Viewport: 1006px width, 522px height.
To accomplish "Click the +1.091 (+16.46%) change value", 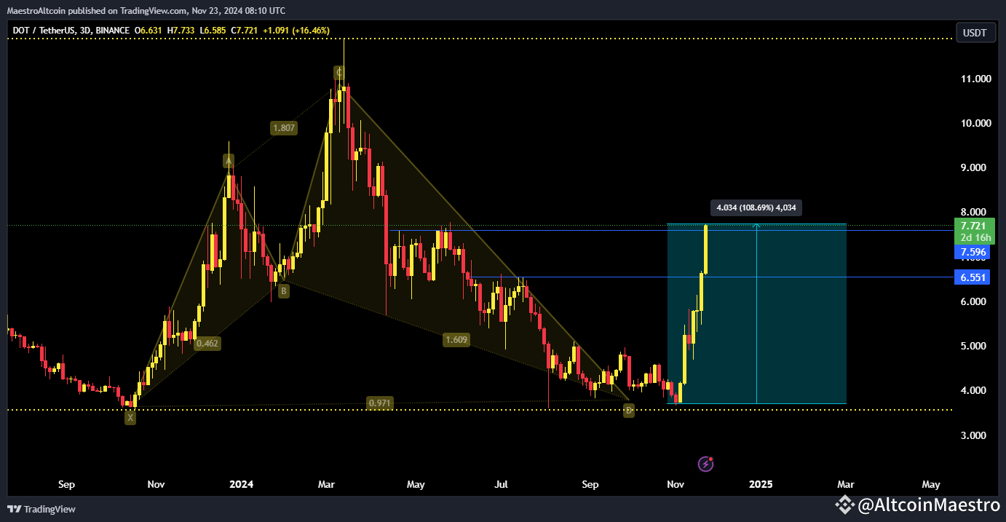I will point(296,31).
